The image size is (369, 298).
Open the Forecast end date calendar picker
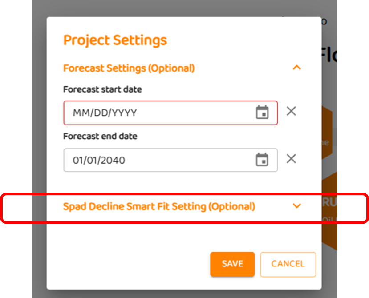[262, 160]
